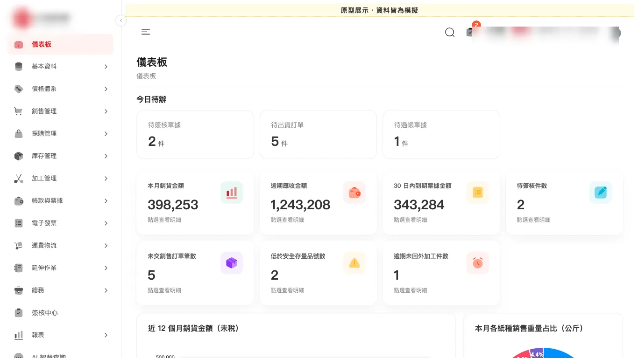Open the 待過帳單據 card showing 1 件

[x=441, y=134]
